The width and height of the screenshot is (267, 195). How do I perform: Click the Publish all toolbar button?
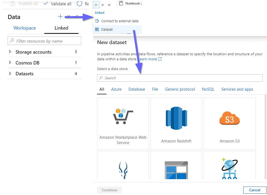click(x=24, y=4)
